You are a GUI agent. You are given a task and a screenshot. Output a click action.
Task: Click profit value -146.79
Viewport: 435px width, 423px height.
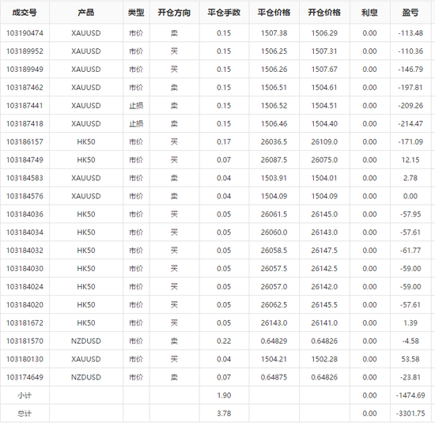(410, 70)
